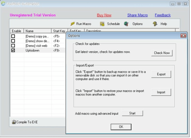Screen dimensions: 191x138
Task: Minimize the Asoftech Automation window
Action: (x=173, y=4)
